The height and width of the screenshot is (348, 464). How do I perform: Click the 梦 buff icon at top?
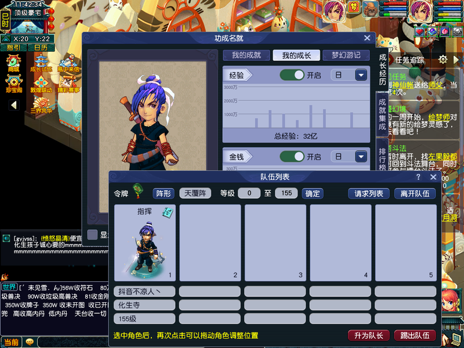point(354,7)
